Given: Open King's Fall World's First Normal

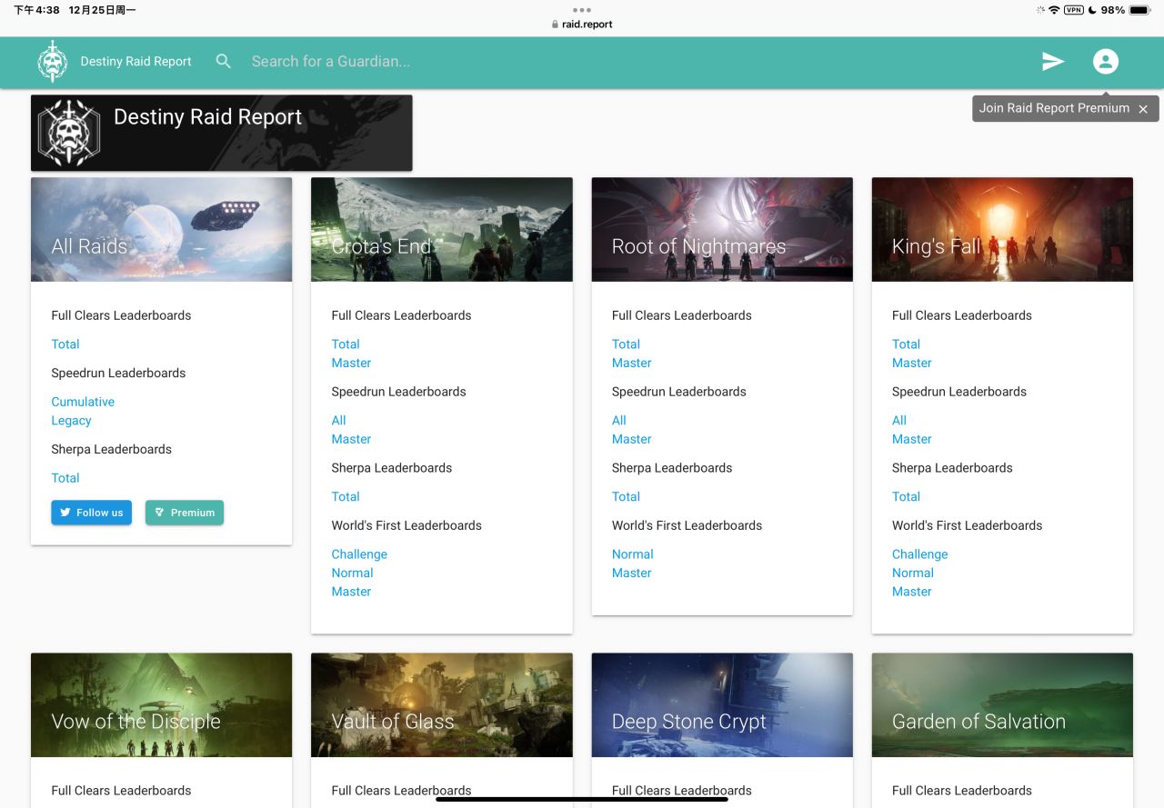Looking at the screenshot, I should coord(912,573).
